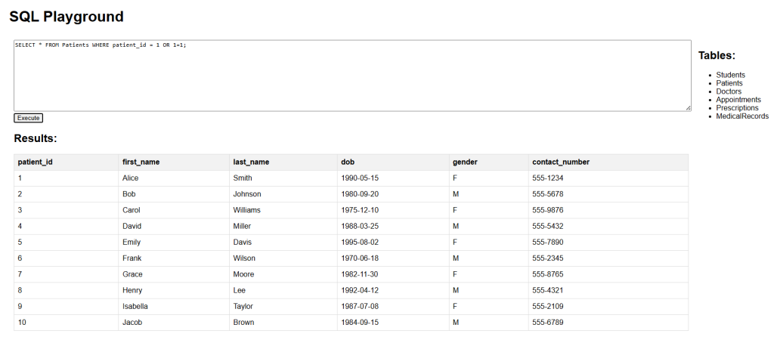774x340 pixels.
Task: Select Students in the Tables list
Action: [x=730, y=75]
